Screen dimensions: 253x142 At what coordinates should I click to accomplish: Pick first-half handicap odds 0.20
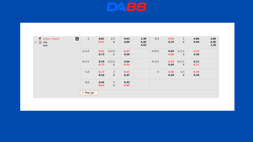click(x=171, y=75)
